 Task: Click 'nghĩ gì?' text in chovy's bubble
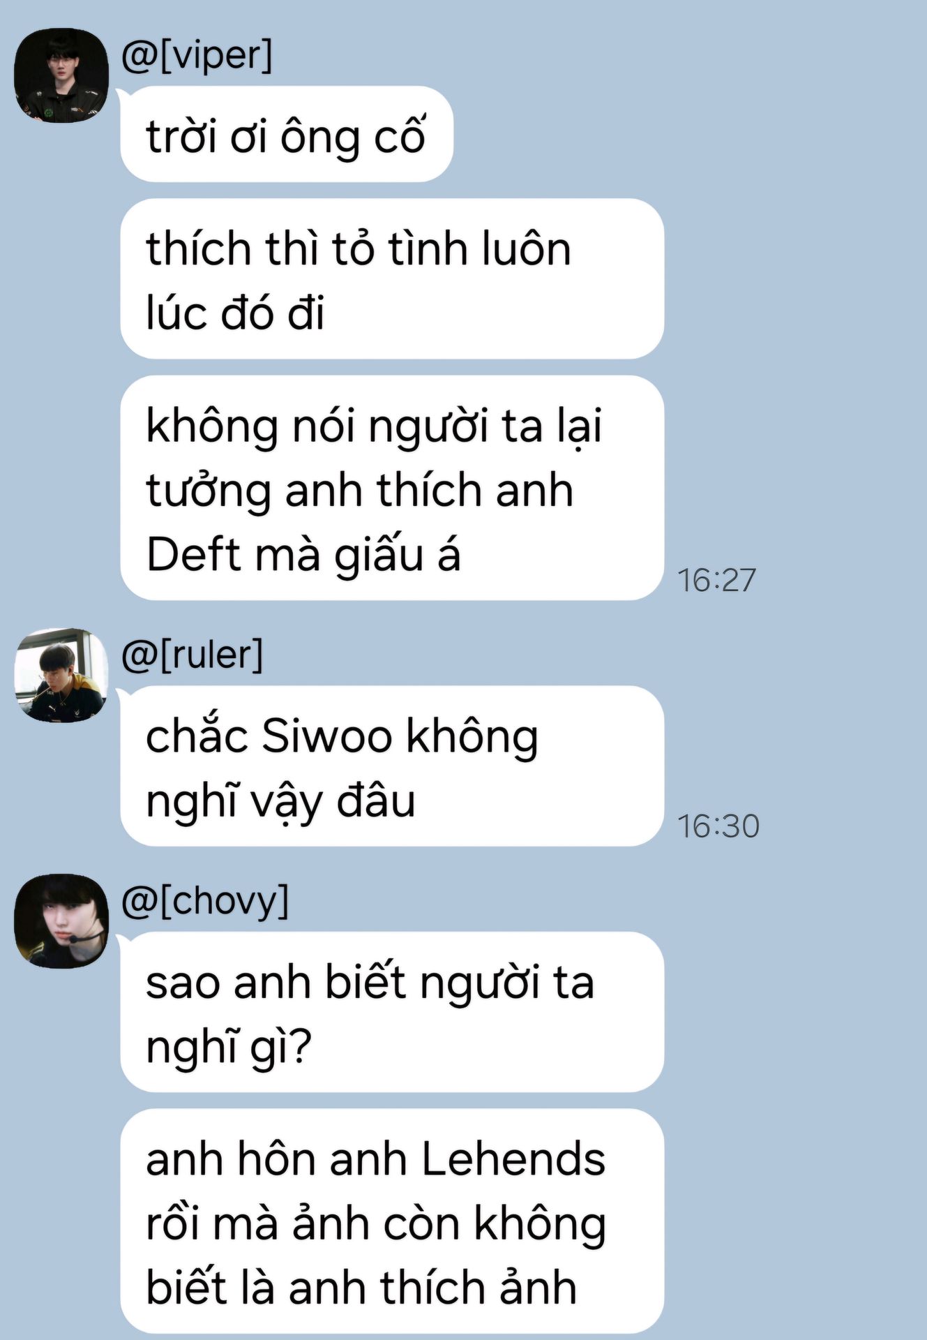click(x=228, y=1048)
